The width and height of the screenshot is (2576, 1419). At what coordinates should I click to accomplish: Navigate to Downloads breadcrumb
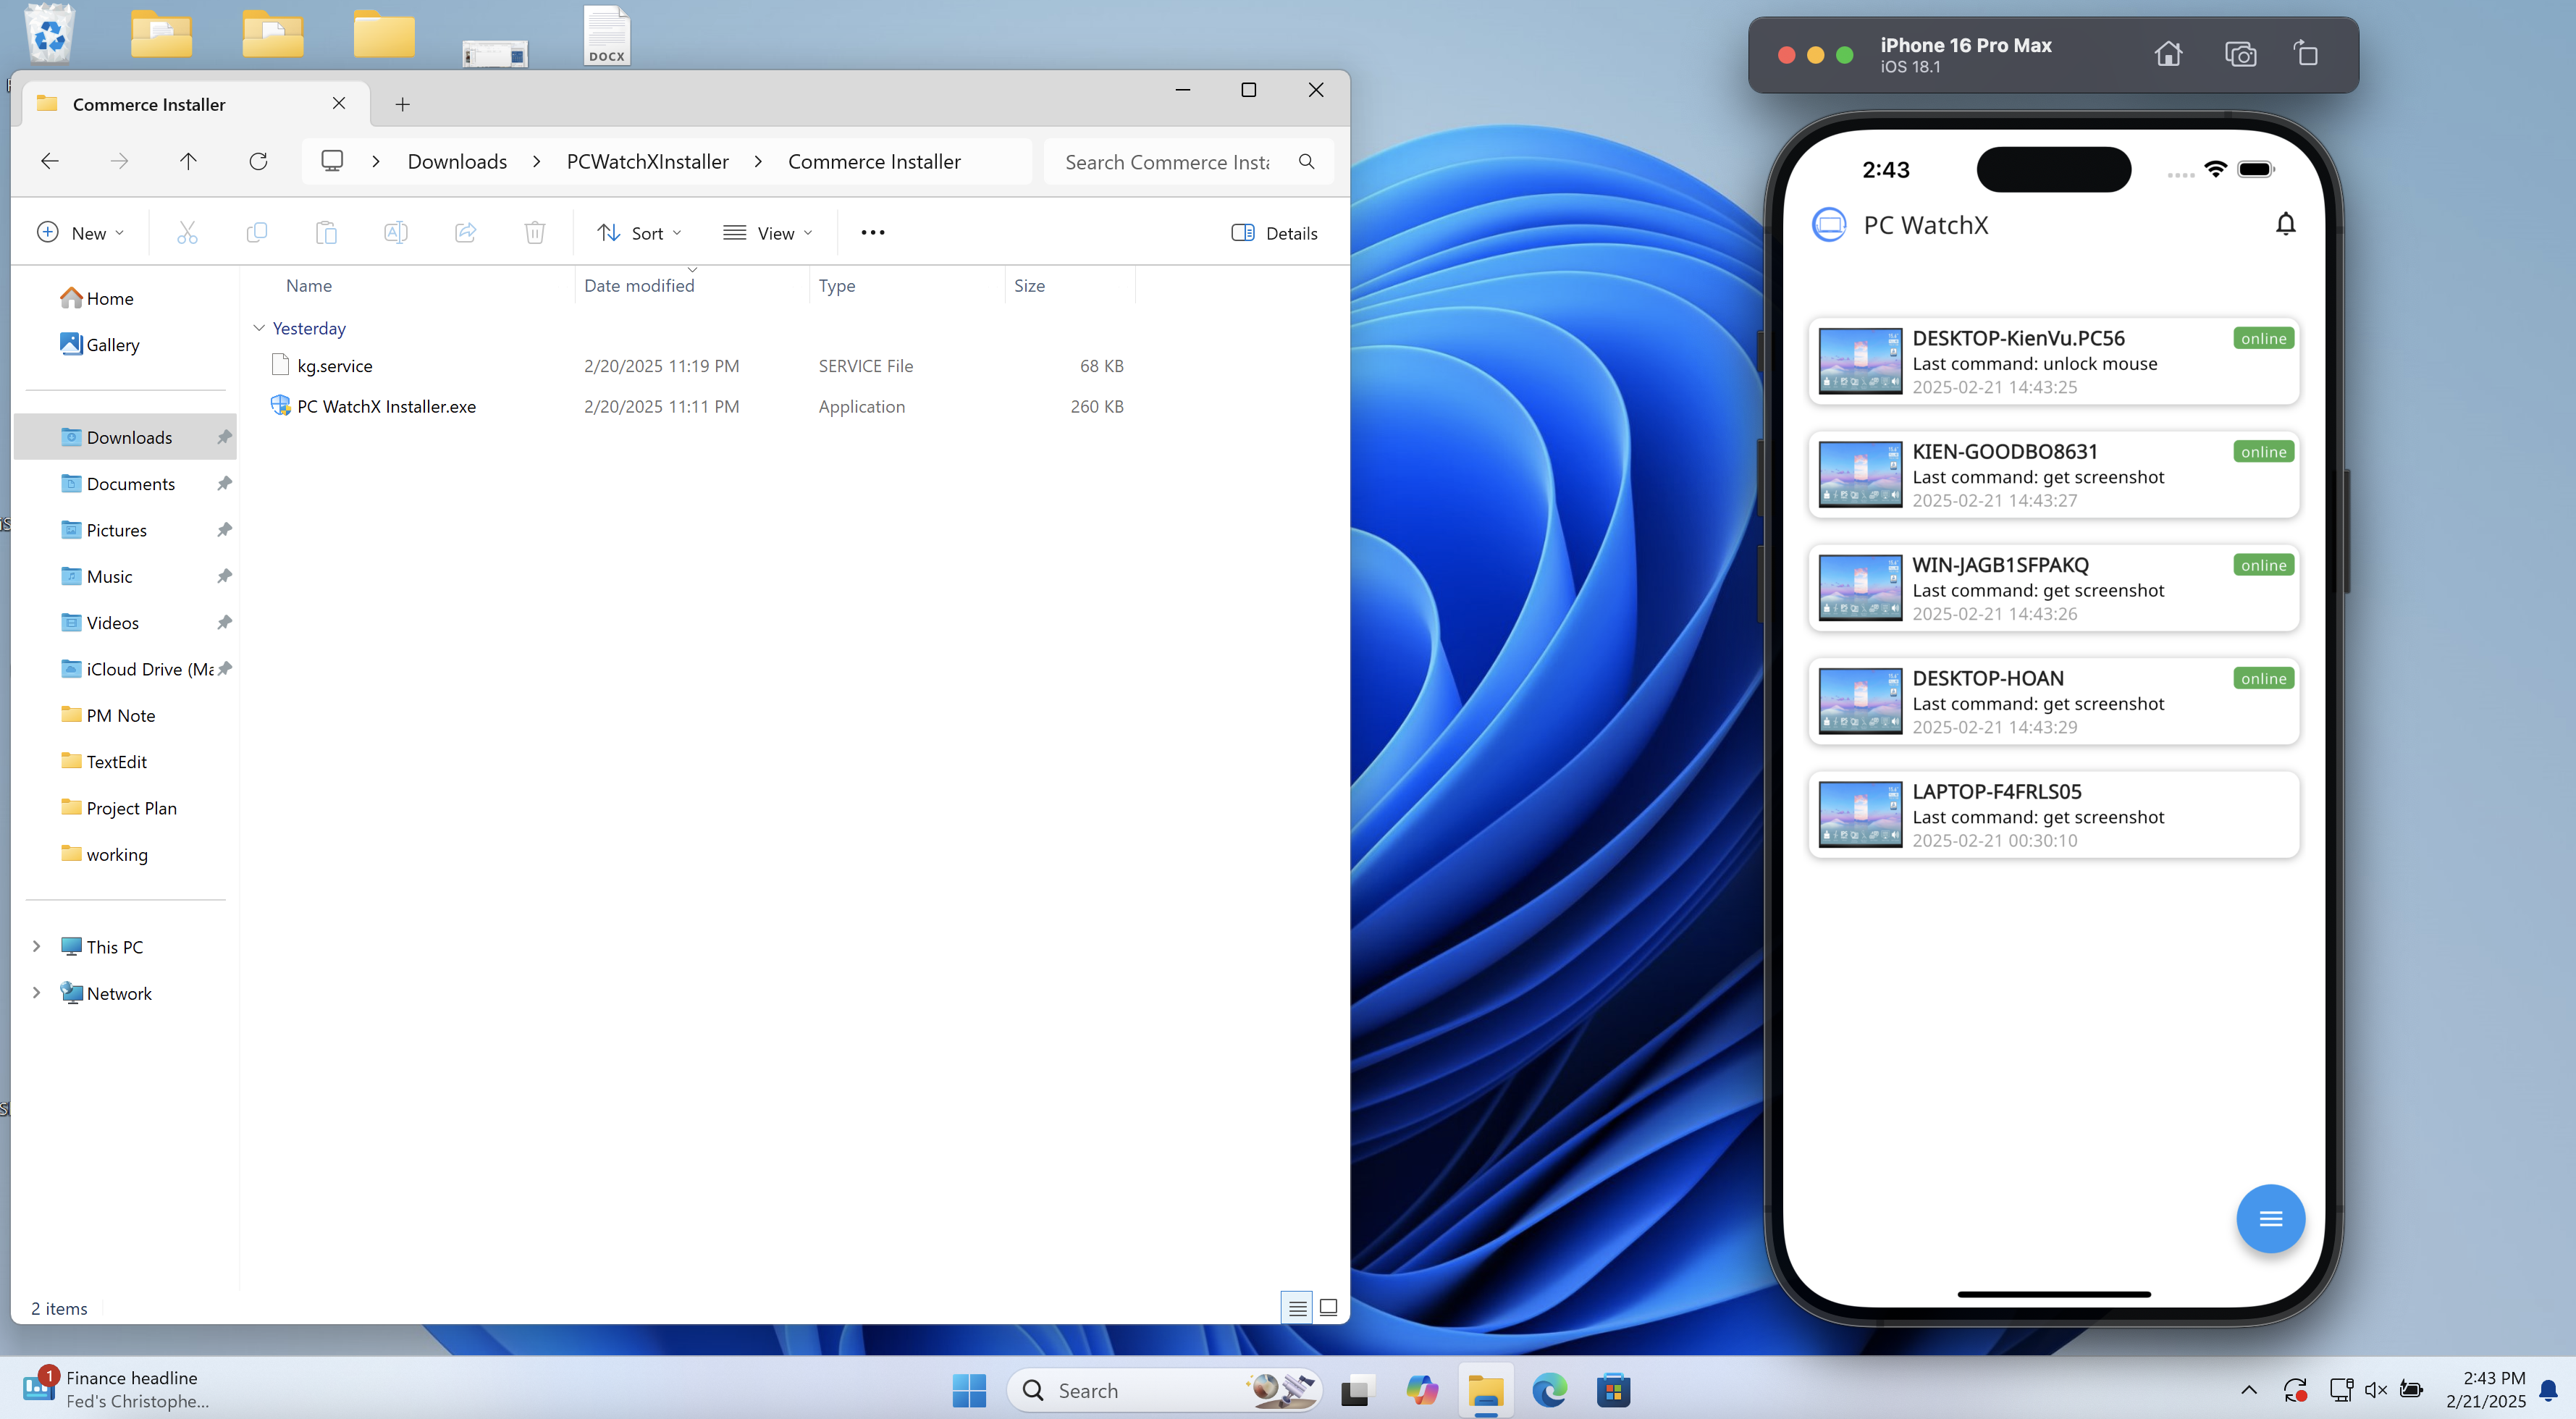pos(457,161)
